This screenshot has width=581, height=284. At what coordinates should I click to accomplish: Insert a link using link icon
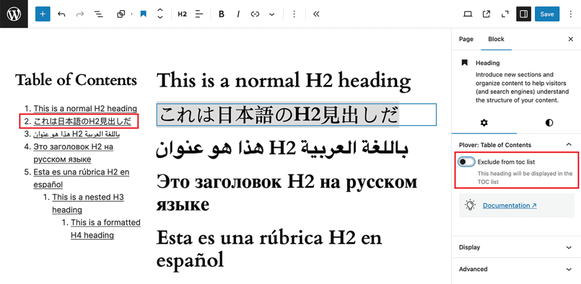(255, 14)
